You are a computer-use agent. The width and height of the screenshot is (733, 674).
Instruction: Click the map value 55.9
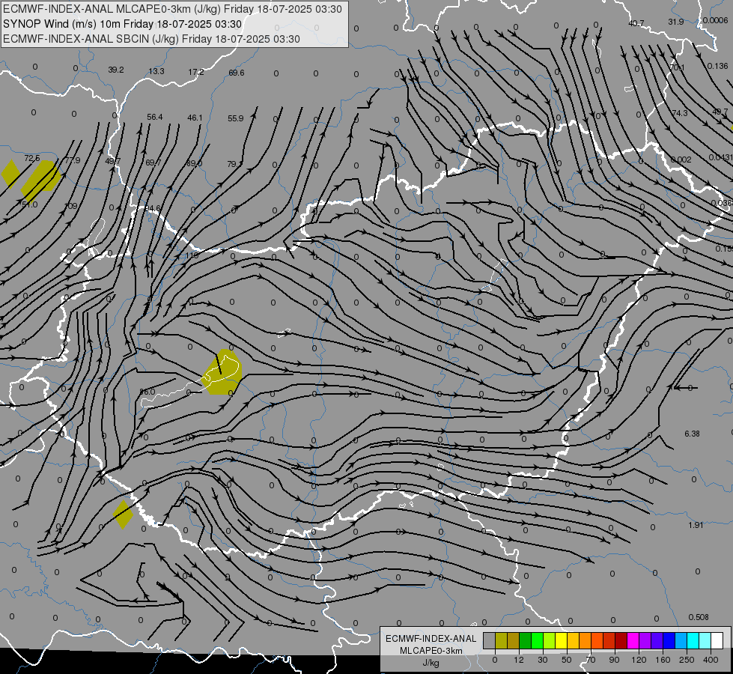click(x=236, y=118)
